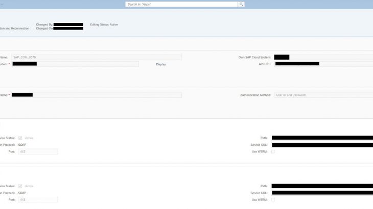Image resolution: width=373 pixels, height=209 pixels.
Task: Click the SOAP protocol value, second service
Action: click(x=22, y=193)
